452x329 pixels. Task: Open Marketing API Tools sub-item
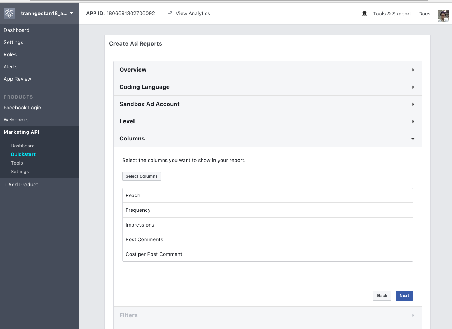(17, 163)
